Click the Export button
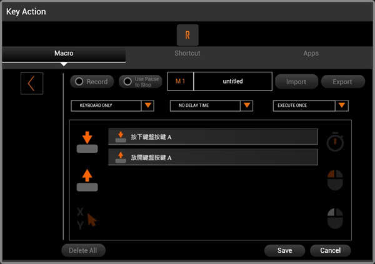Image resolution: width=375 pixels, height=264 pixels. [x=342, y=82]
